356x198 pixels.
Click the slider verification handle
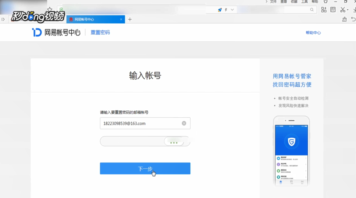point(174,141)
